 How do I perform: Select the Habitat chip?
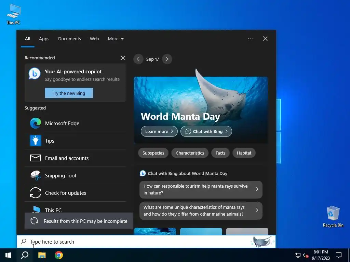click(244, 153)
